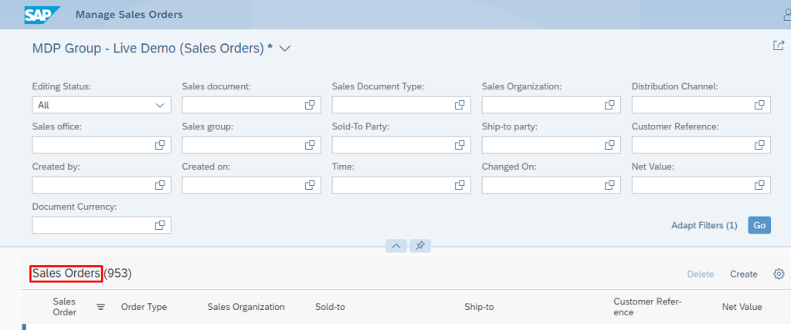This screenshot has width=791, height=330.
Task: Click the Net Value column header
Action: click(742, 307)
